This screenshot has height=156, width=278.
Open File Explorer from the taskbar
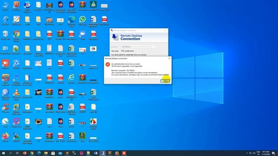click(46, 153)
